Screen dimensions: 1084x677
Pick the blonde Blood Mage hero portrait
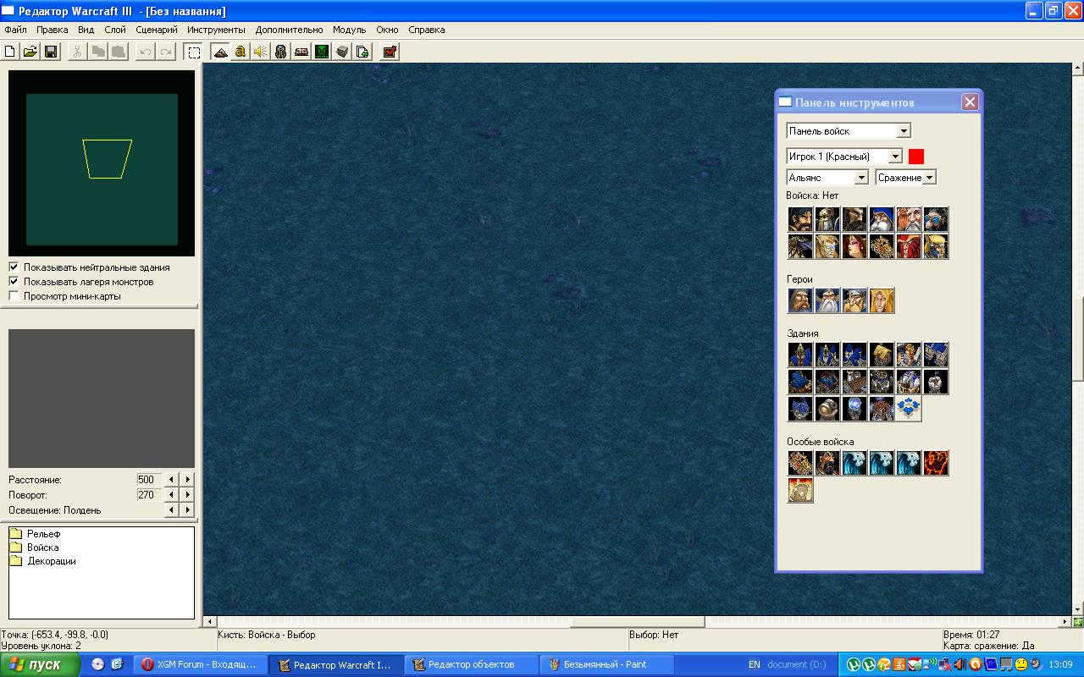point(882,300)
